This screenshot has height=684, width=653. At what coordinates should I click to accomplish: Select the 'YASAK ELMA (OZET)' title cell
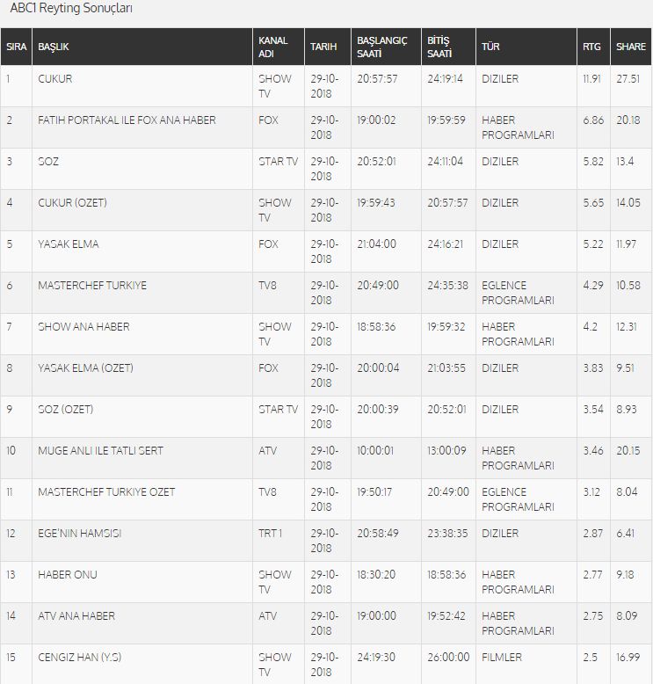(x=85, y=368)
